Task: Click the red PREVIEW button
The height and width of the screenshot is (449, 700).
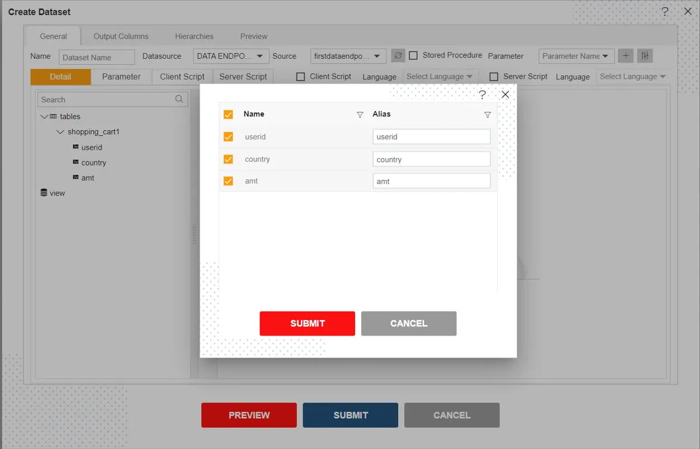Action: 249,415
